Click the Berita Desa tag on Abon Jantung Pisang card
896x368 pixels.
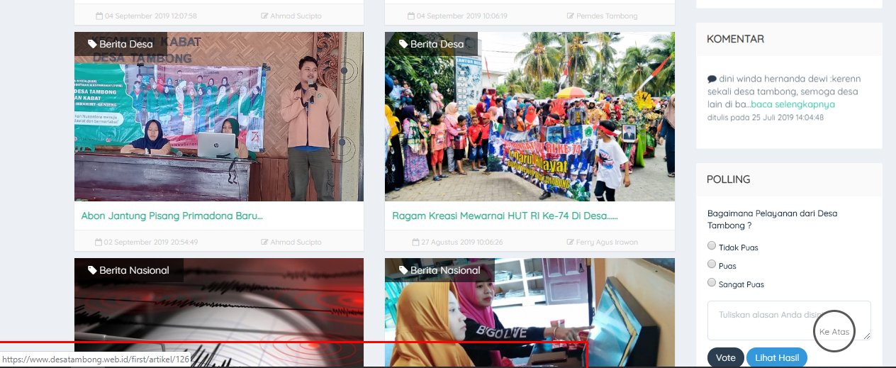[121, 44]
